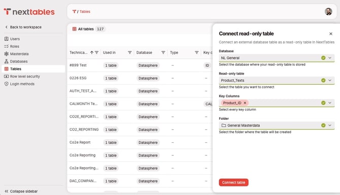This screenshot has width=340, height=195.
Task: Click the nexttables logo
Action: click(29, 12)
